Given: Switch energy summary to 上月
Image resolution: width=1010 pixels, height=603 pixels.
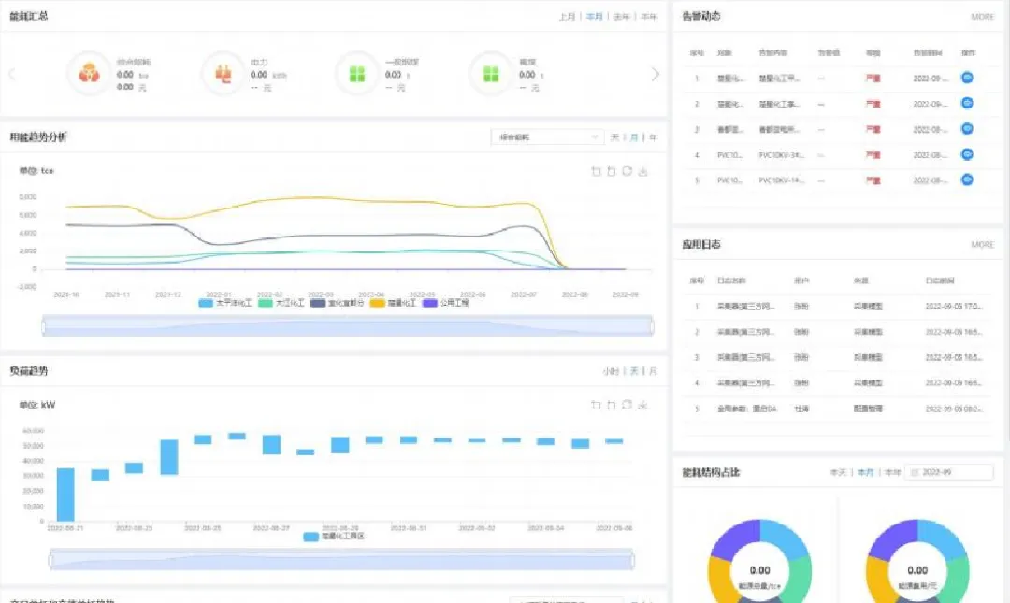Looking at the screenshot, I should click(x=567, y=17).
